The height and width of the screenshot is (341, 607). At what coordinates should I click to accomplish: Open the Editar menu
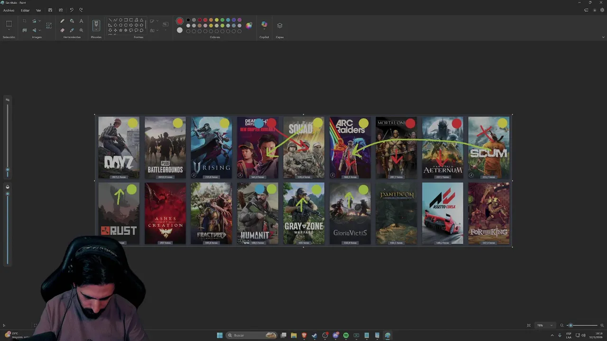tap(25, 10)
